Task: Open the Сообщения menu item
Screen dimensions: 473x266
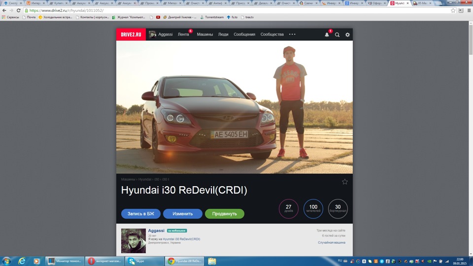Action: 244,34
